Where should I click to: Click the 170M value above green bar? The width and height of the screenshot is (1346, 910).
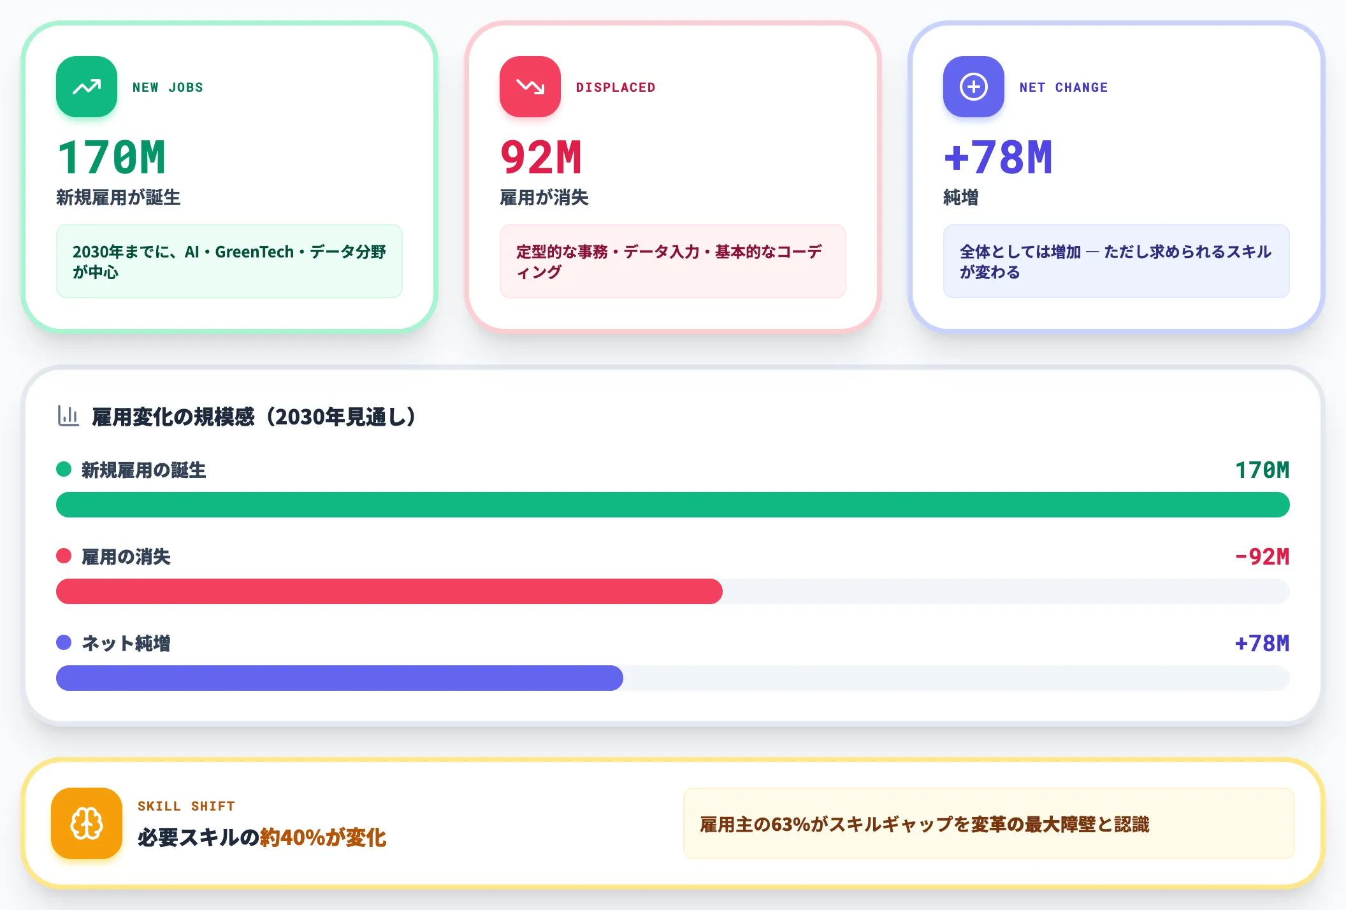1263,470
